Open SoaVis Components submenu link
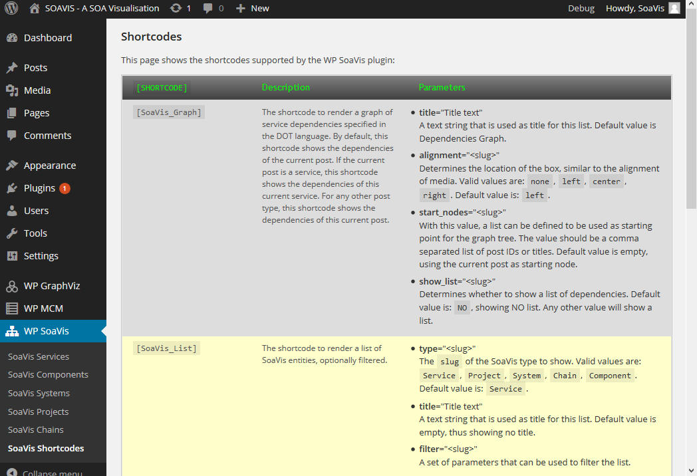This screenshot has width=697, height=476. click(x=48, y=375)
